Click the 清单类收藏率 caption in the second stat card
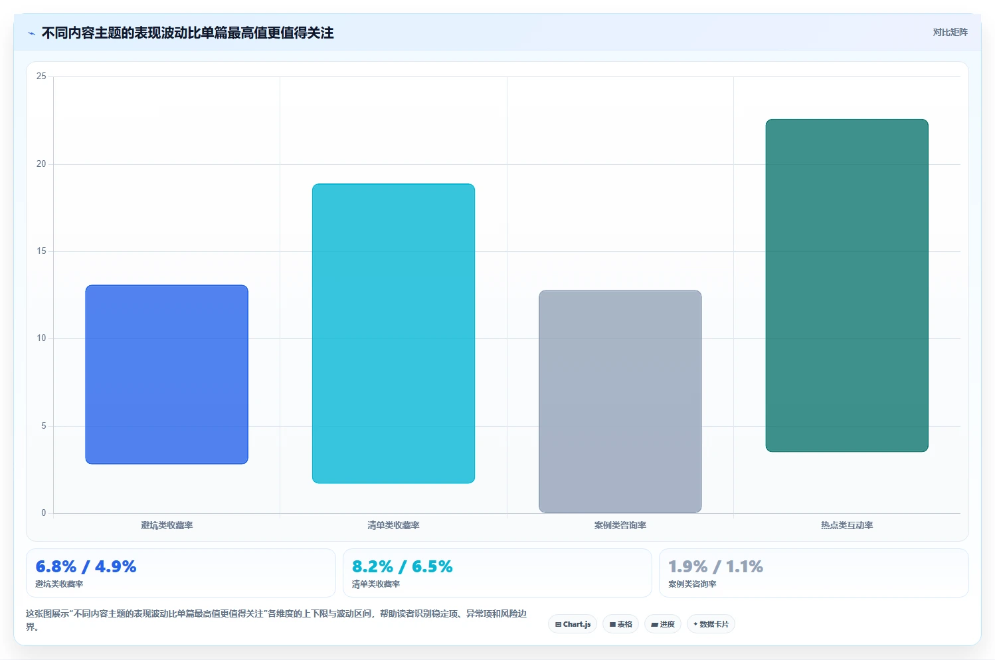995x660 pixels. coord(376,584)
